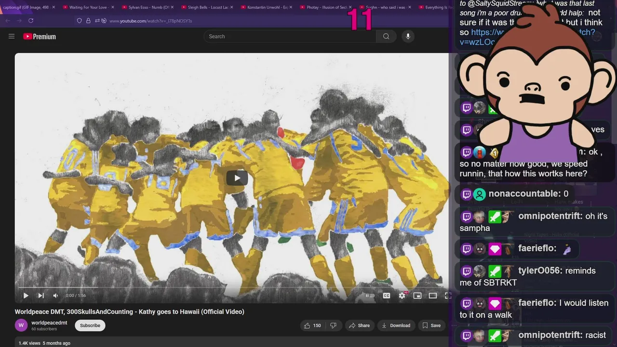The height and width of the screenshot is (347, 617).
Task: Click the video progress bar
Action: point(234,288)
